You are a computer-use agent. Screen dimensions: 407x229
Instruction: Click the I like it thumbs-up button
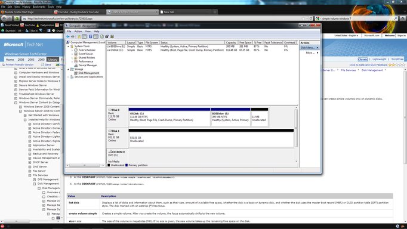point(32,30)
